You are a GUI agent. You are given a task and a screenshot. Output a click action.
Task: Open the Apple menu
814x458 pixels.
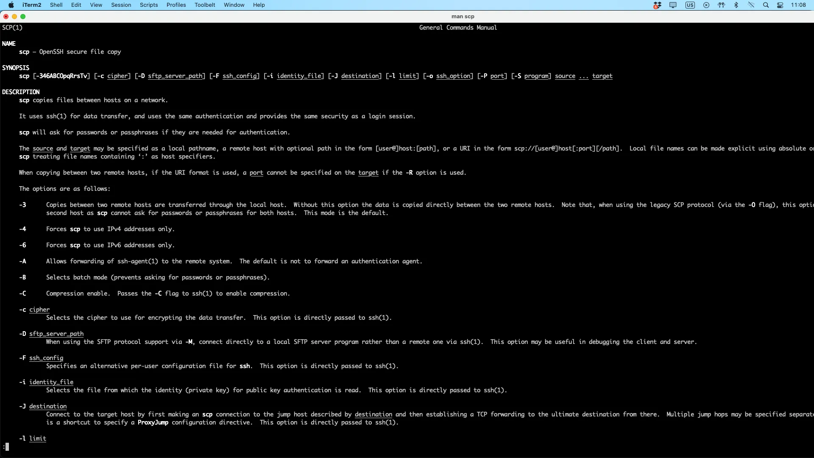pos(11,5)
